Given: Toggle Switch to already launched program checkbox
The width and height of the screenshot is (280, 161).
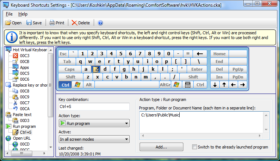Looking at the screenshot, I should (x=194, y=147).
